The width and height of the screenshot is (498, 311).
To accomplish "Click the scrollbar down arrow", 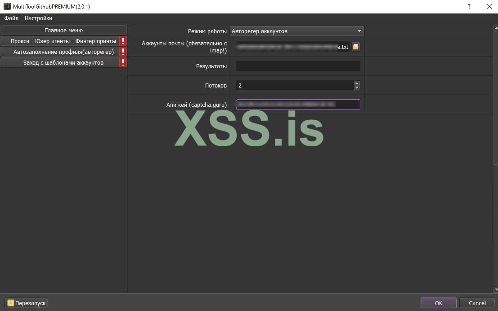I will (x=496, y=289).
